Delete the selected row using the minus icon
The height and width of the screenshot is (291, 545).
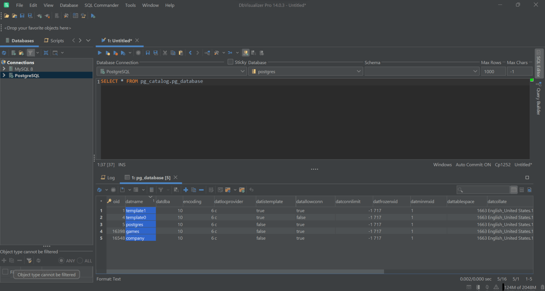point(201,190)
